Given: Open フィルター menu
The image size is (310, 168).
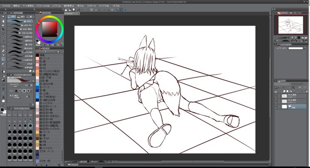Looking at the screenshot, I should 91,6.
